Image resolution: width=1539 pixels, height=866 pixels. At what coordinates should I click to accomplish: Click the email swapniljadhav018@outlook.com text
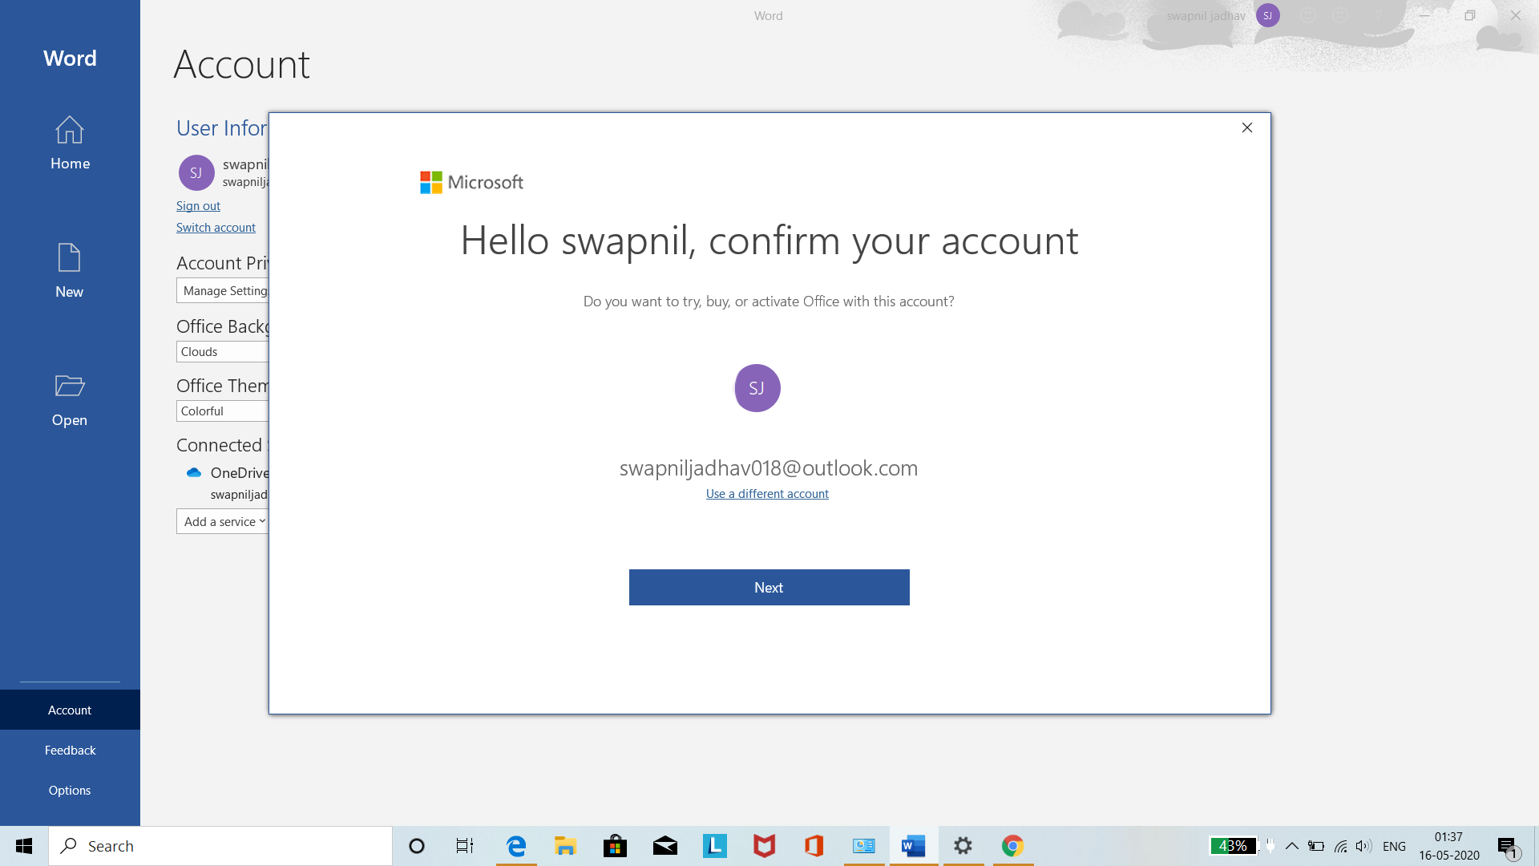point(769,468)
